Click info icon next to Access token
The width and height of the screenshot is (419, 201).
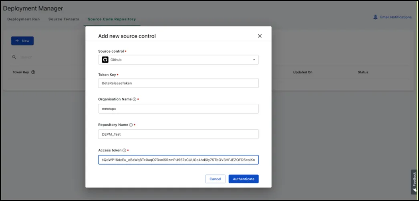pos(124,150)
